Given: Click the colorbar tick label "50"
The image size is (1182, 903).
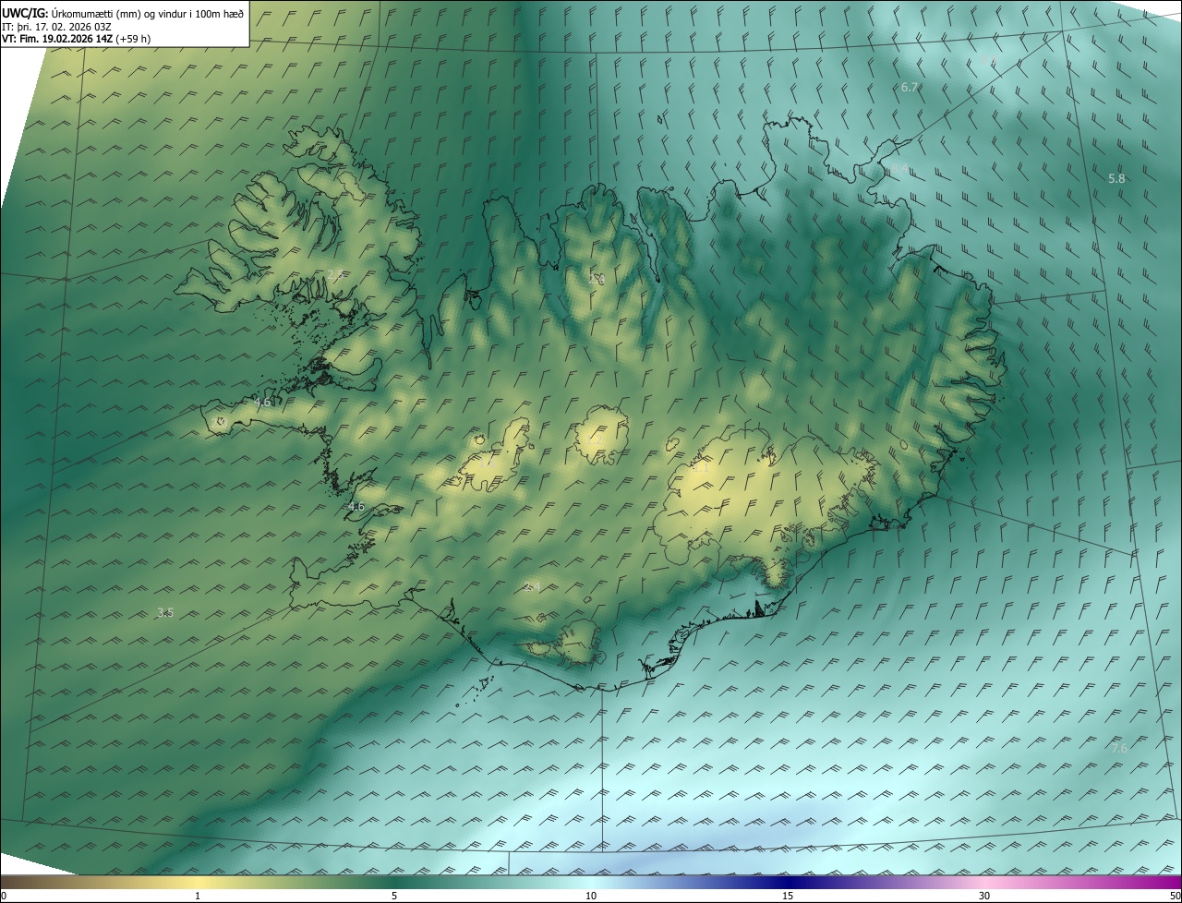Looking at the screenshot, I should point(1175,897).
